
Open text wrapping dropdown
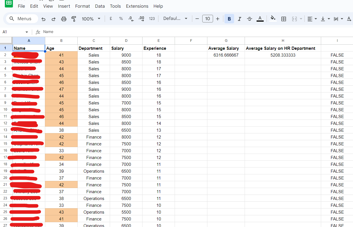click(338, 19)
